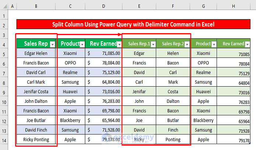Viewport: 256px width, 150px height.
Task: Open the Sales Rep filter dropdown
Action: (x=52, y=44)
